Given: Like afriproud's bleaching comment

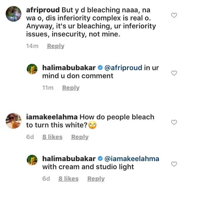Looking at the screenshot, I should pyautogui.click(x=174, y=15).
